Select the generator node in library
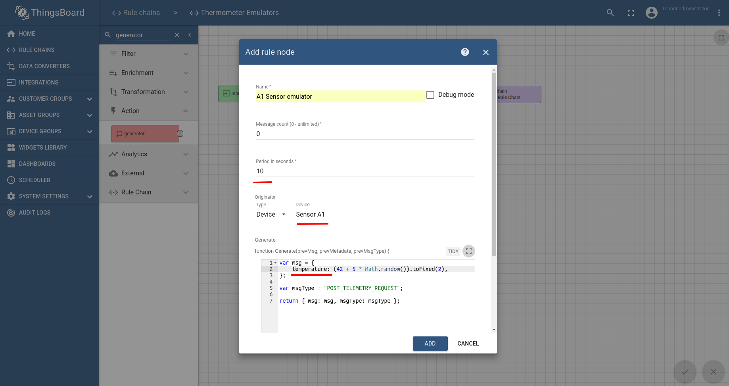This screenshot has width=729, height=386. (x=145, y=134)
